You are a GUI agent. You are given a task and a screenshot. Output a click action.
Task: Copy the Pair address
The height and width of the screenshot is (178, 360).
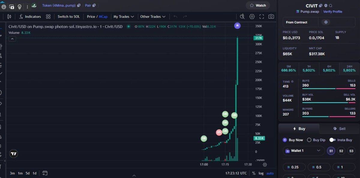tap(94, 5)
